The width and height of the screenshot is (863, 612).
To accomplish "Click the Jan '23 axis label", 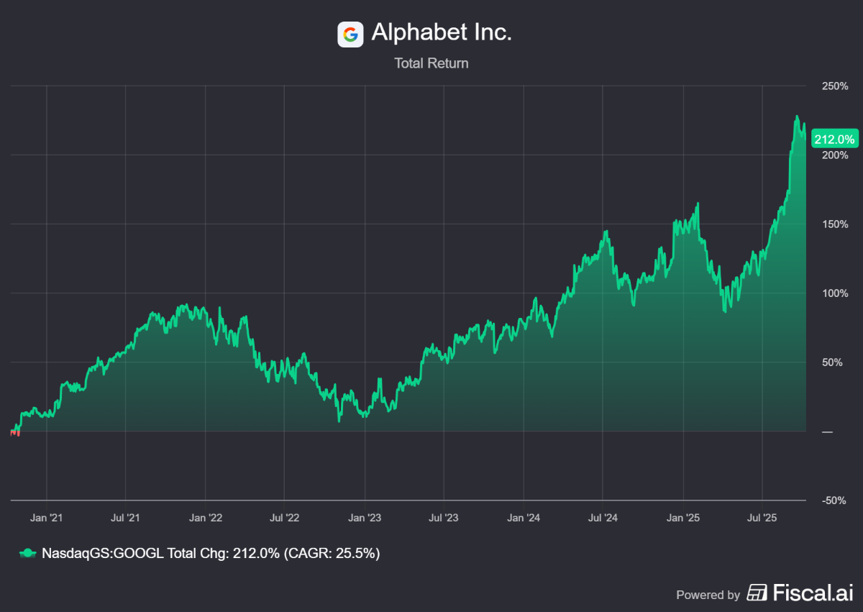I will click(x=365, y=517).
